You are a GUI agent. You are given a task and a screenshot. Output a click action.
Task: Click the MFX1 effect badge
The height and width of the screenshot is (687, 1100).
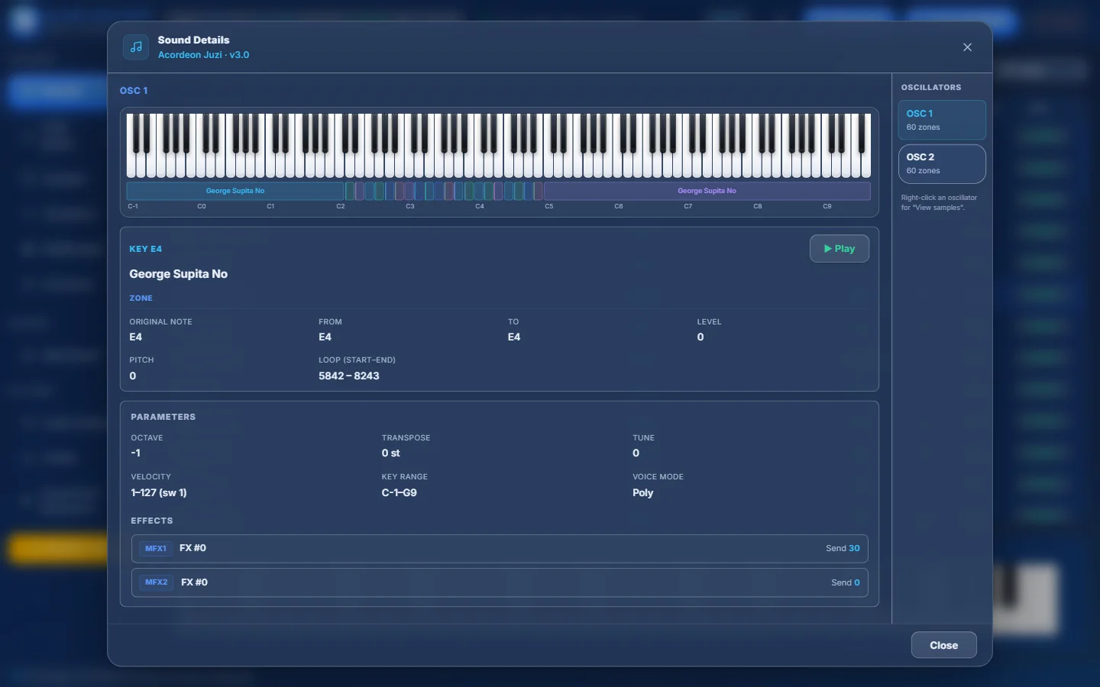156,549
